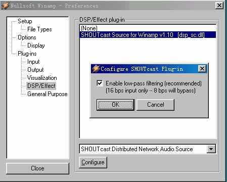Cancel the SHOUTcast plug-in configuration
Image resolution: width=227 pixels, height=182 pixels.
pos(155,105)
